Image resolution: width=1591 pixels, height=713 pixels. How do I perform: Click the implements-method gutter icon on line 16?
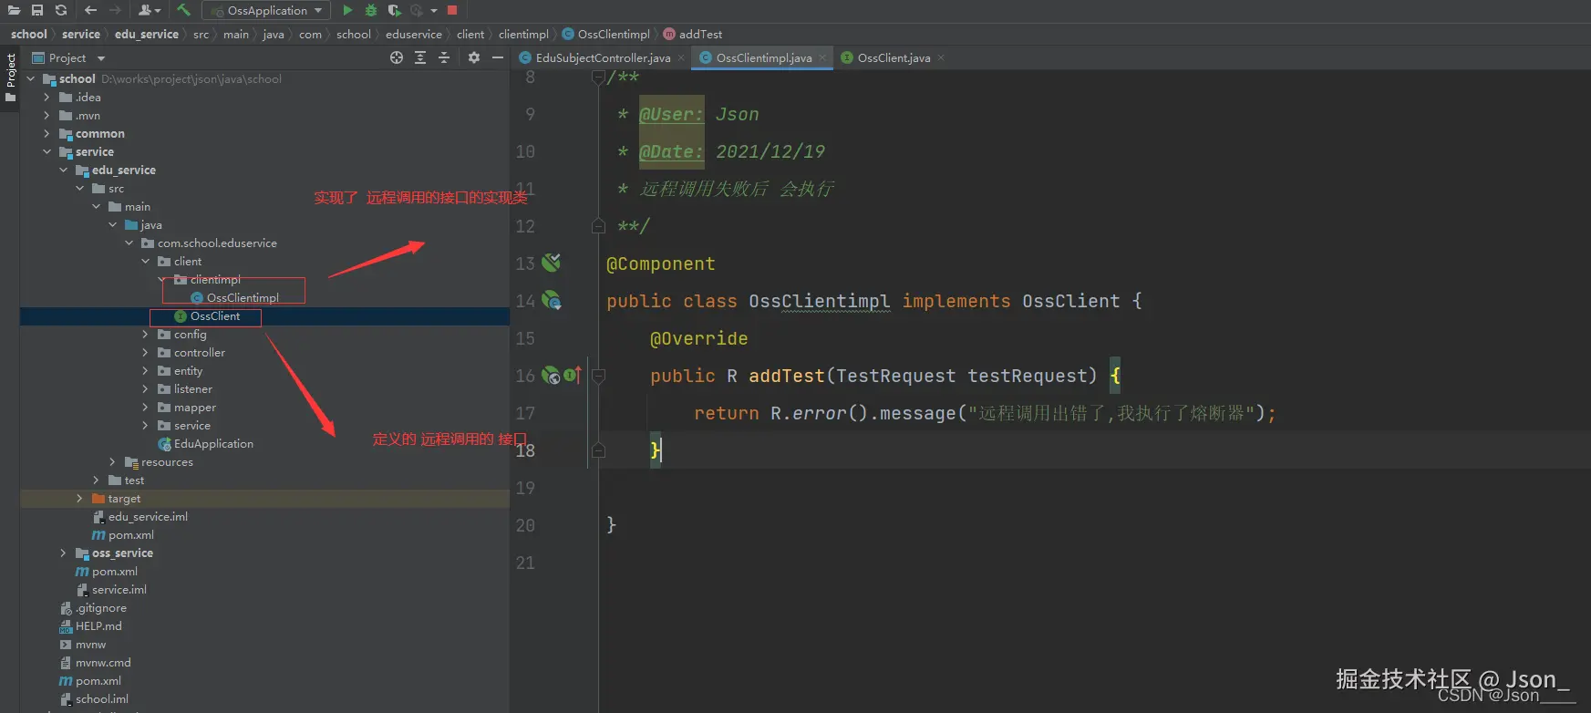(573, 375)
